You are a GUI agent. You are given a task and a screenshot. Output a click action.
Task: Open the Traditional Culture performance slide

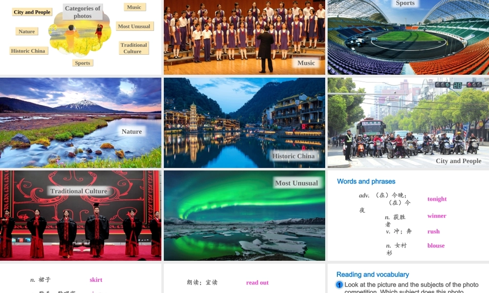[x=81, y=215]
